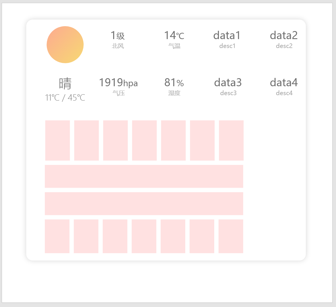Click the data4 desc4 item
336x307 pixels.
point(284,87)
